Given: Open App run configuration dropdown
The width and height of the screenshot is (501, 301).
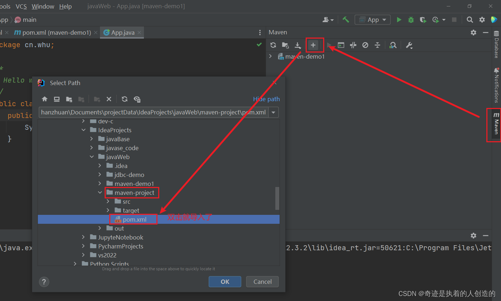Looking at the screenshot, I should [x=372, y=20].
